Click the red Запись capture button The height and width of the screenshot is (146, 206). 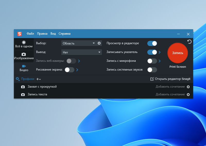(177, 53)
